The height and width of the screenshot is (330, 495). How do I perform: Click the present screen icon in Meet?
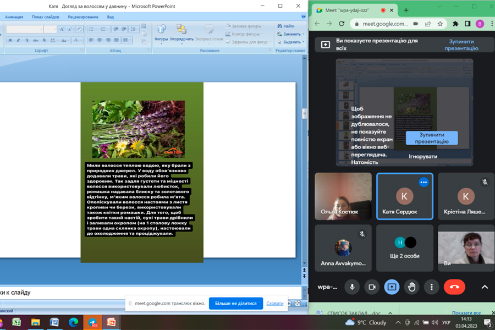(x=392, y=287)
